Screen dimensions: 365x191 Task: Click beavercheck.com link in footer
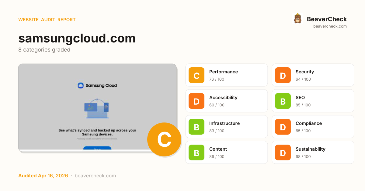(95, 176)
